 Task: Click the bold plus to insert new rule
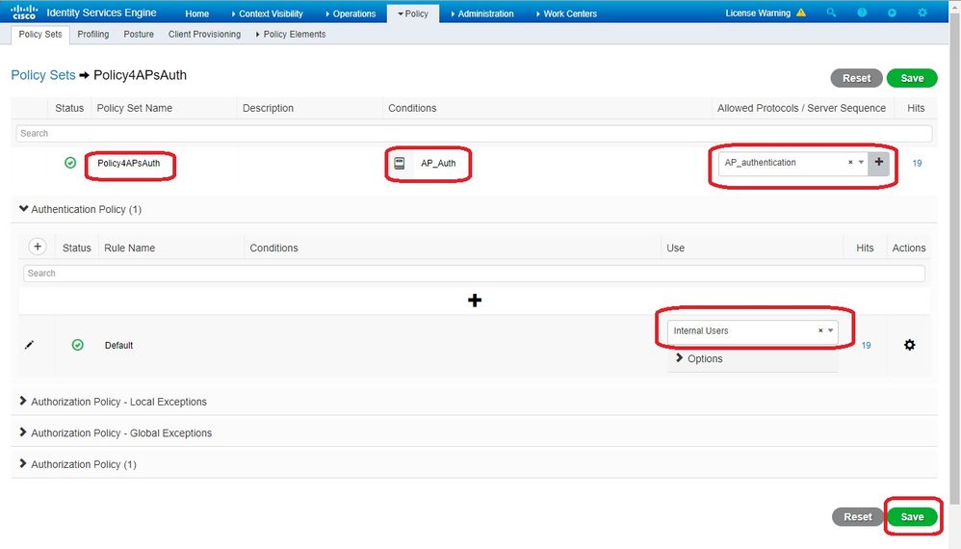tap(475, 301)
